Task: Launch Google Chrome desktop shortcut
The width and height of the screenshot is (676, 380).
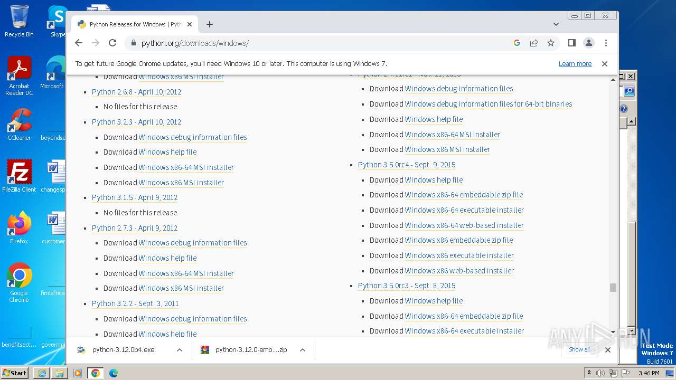Action: click(19, 282)
